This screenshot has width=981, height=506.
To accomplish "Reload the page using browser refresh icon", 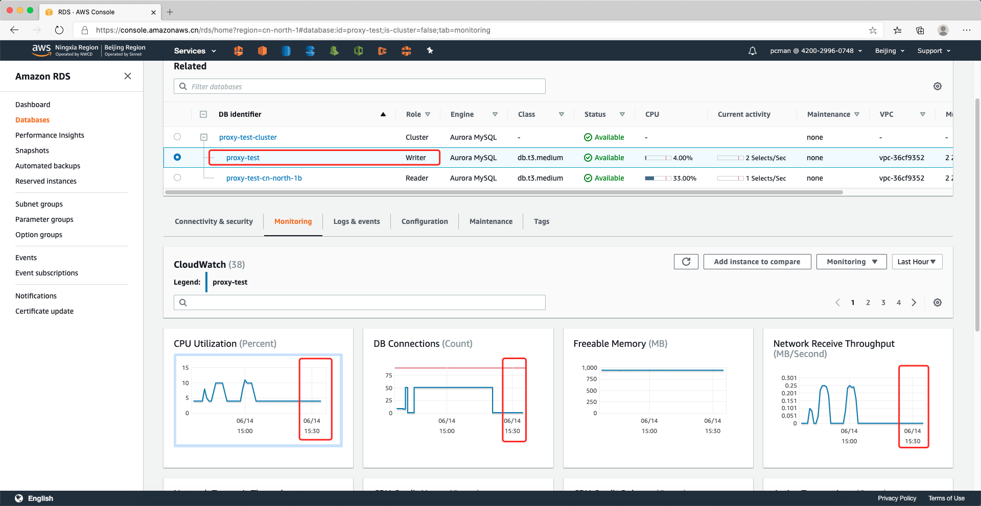I will 59,30.
